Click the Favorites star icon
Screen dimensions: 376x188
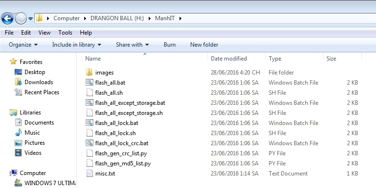tap(13, 62)
